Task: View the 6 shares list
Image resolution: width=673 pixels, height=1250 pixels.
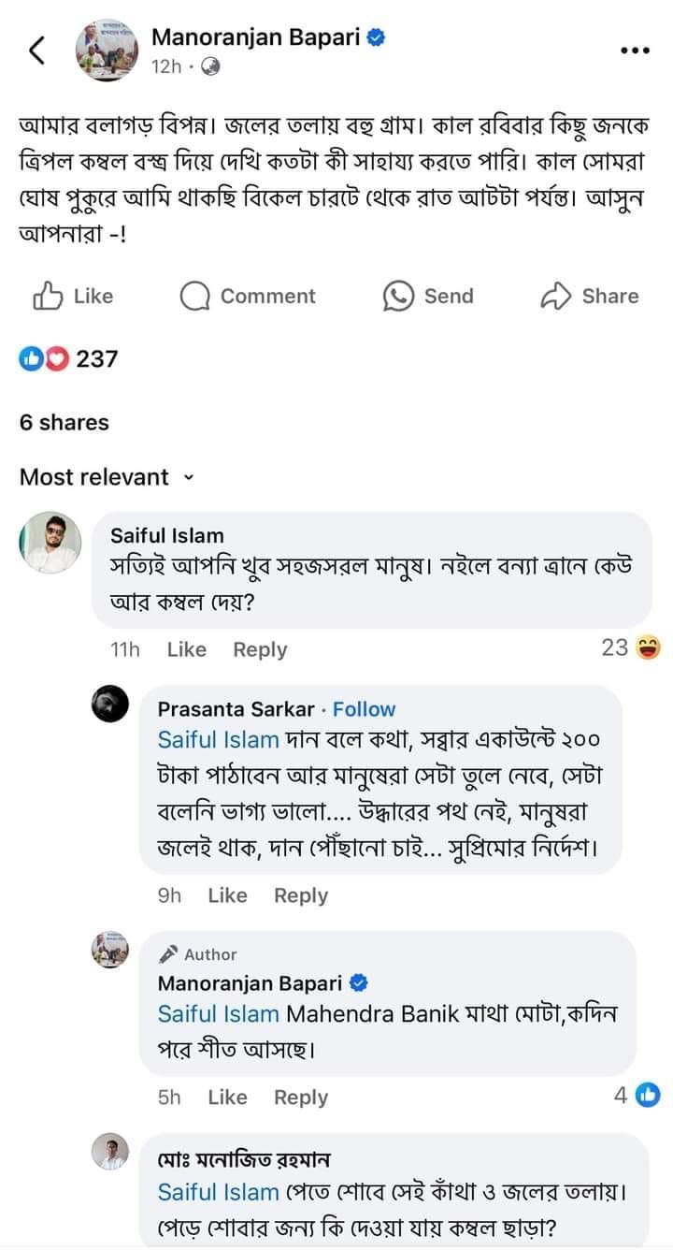Action: coord(64,422)
